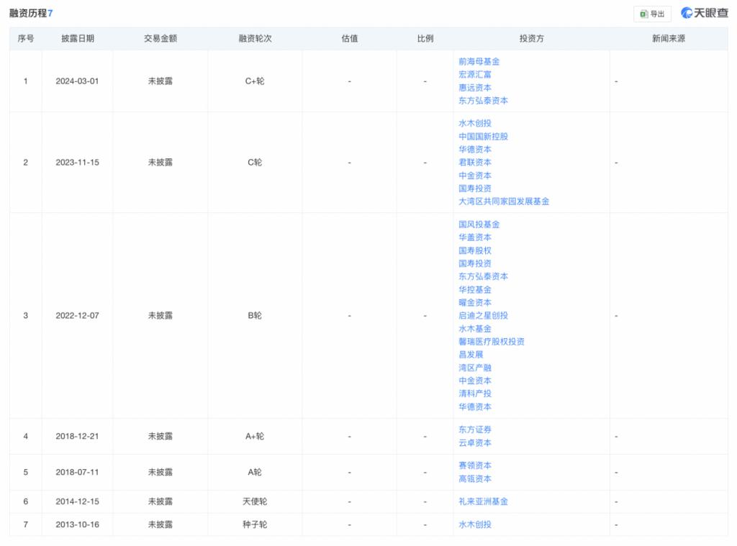Click 未披露 amount in the 2013-10-16 row
The height and width of the screenshot is (546, 737).
(160, 525)
